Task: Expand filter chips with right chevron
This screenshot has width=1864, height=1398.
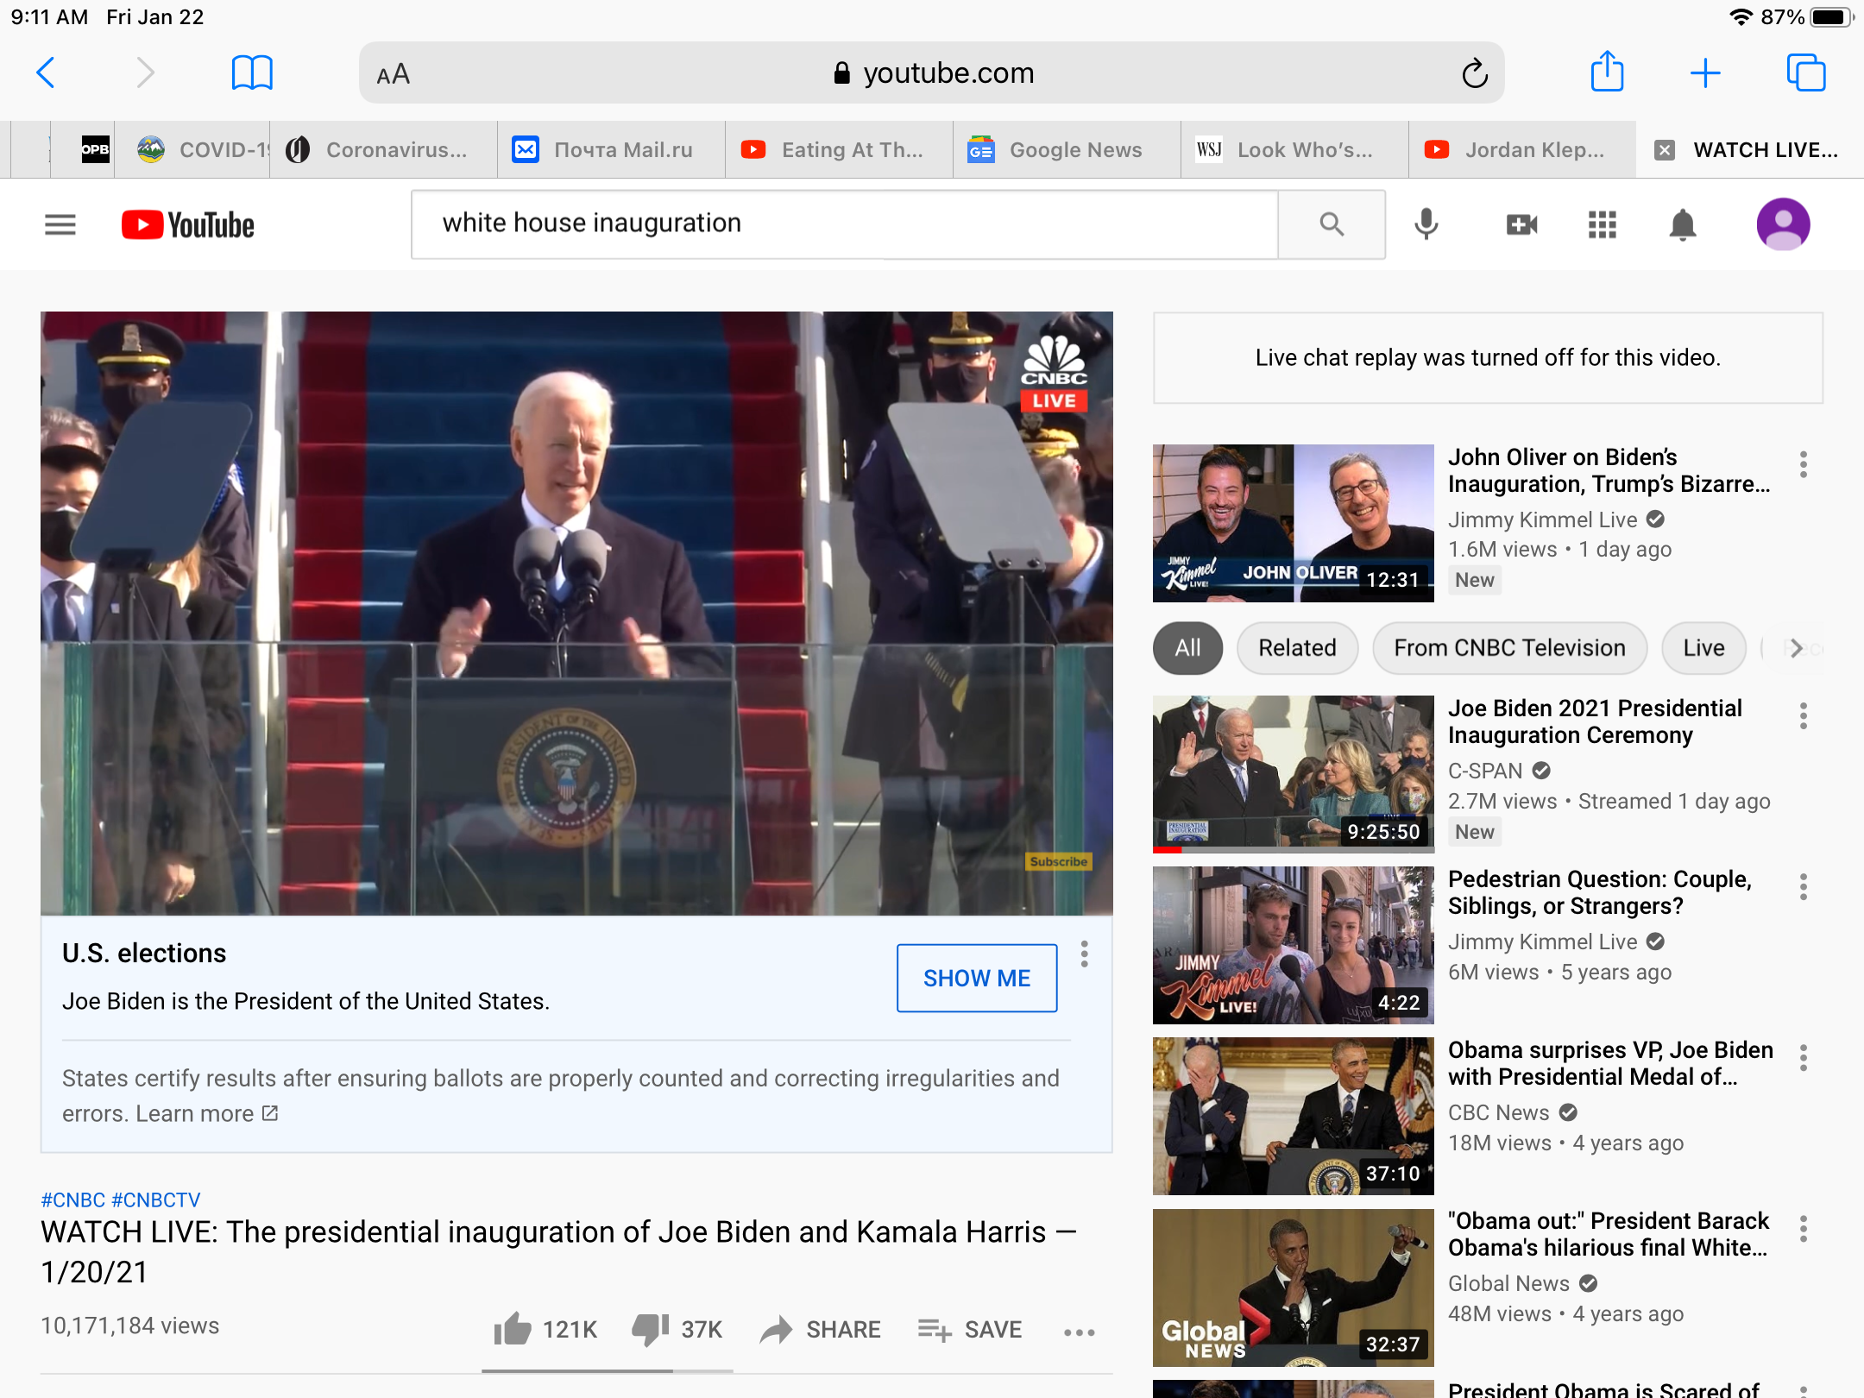Action: 1797,648
